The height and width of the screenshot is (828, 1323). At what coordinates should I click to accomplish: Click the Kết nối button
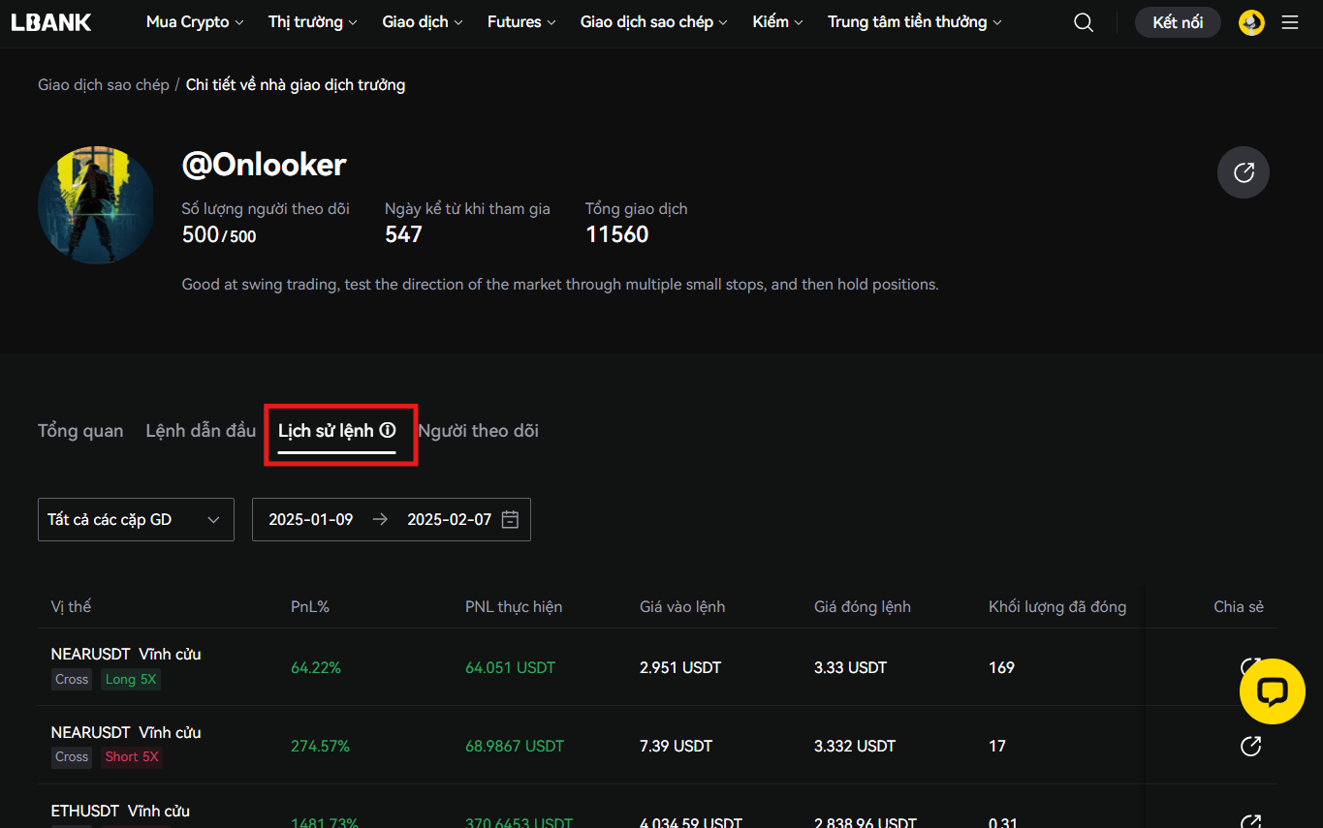tap(1178, 22)
